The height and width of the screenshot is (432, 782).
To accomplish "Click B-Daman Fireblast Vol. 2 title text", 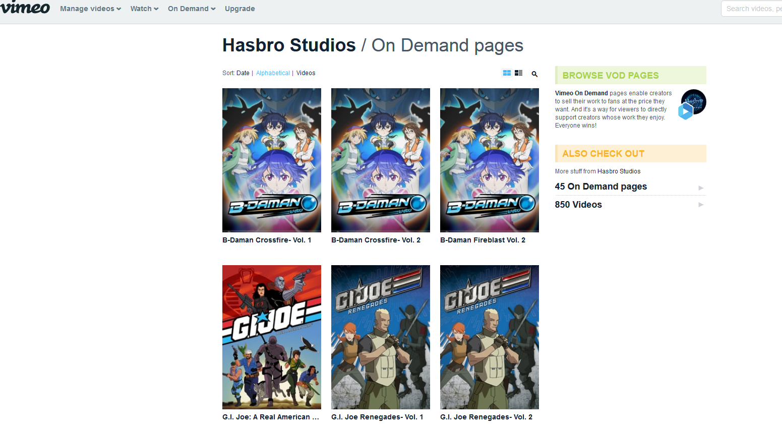I will 483,240.
